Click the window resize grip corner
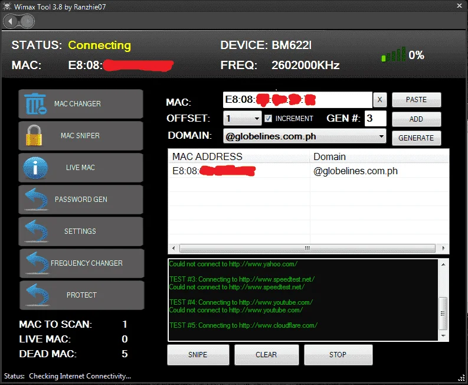The height and width of the screenshot is (385, 468). [x=462, y=379]
